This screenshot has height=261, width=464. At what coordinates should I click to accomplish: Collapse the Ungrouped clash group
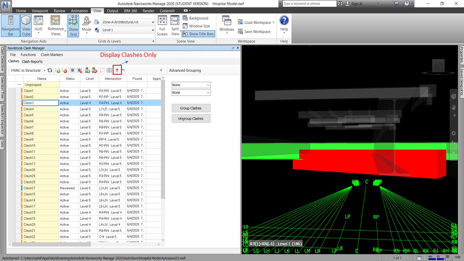tap(19, 84)
